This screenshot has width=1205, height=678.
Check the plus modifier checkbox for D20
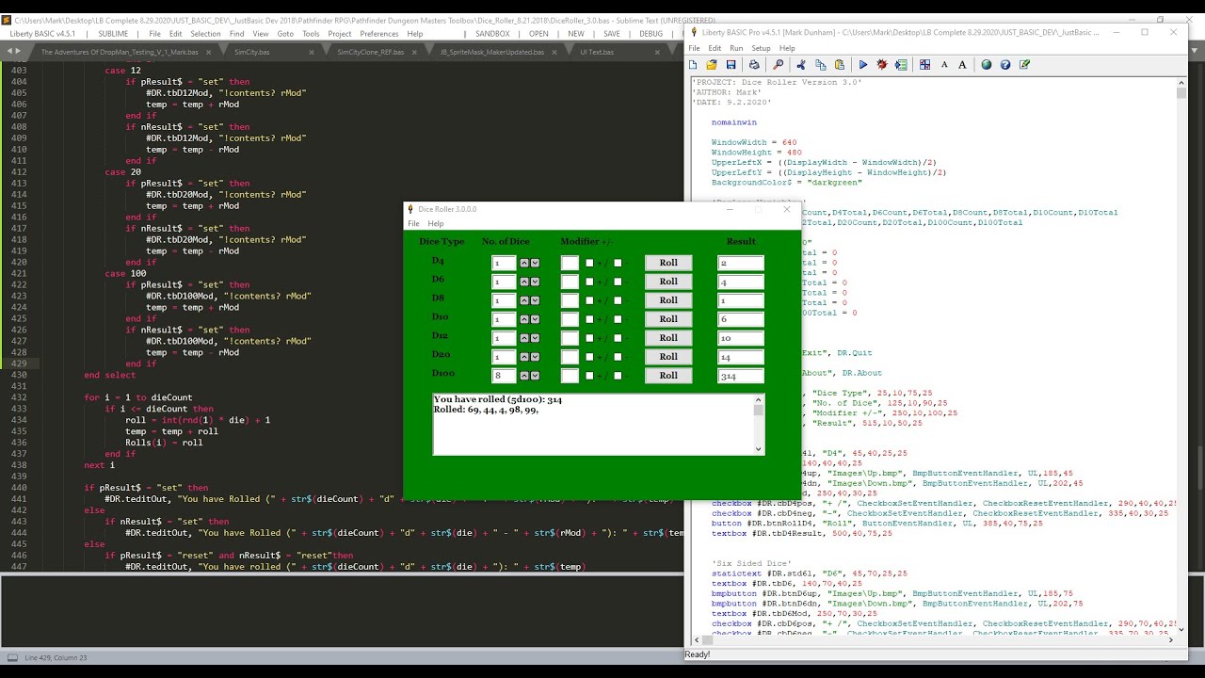pos(589,358)
